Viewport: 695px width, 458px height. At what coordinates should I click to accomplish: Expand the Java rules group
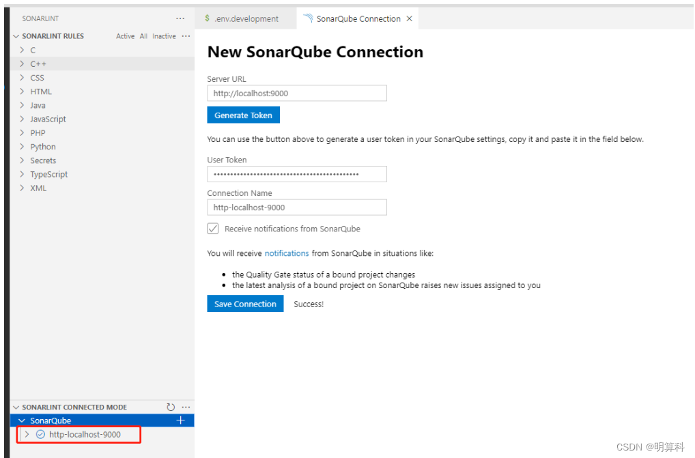pyautogui.click(x=22, y=105)
